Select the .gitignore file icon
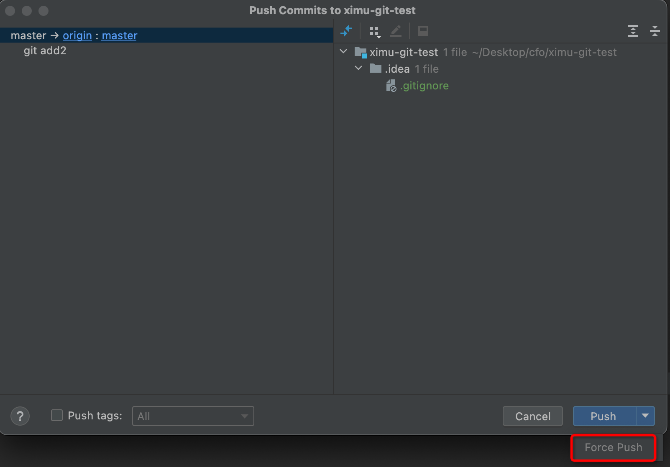 (x=391, y=86)
